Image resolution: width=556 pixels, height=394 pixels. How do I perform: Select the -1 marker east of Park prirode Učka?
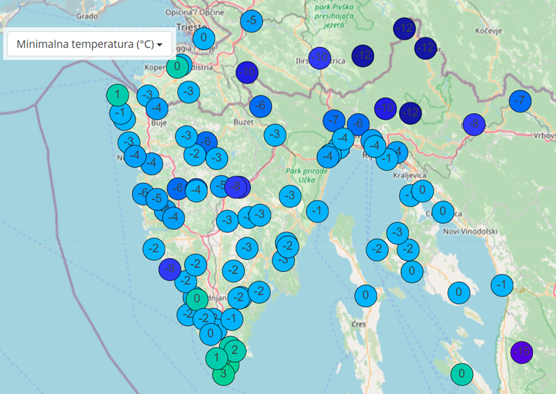318,210
